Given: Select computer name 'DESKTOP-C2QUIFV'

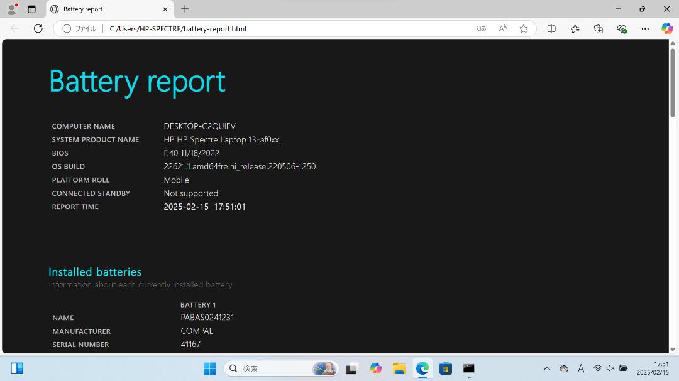Looking at the screenshot, I should coord(200,126).
